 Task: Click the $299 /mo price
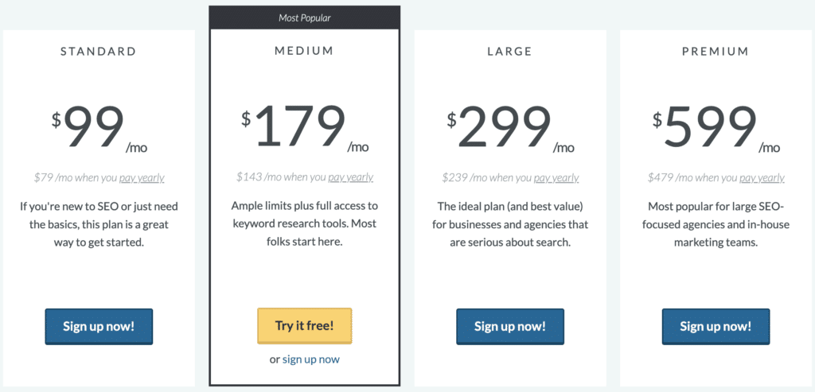pos(510,128)
